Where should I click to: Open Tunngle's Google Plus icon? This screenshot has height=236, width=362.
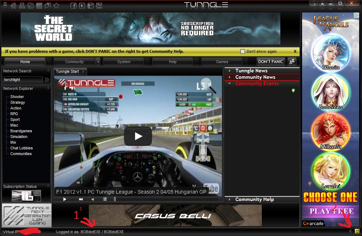tap(91, 6)
